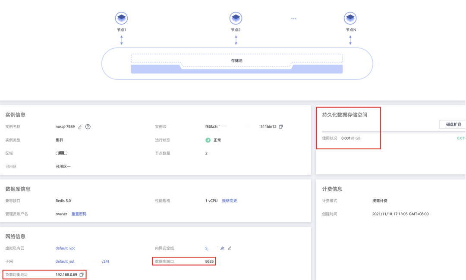Screen dimensions: 466x280
Task: Click the 数据库端口 label
Action: pyautogui.click(x=164, y=261)
